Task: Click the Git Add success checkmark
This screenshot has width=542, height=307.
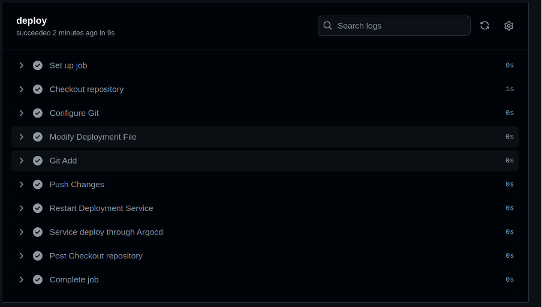Action: click(x=38, y=161)
